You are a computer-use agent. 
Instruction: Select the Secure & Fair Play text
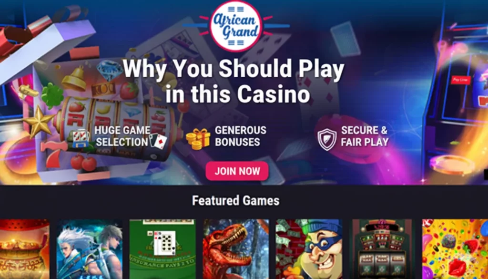(x=365, y=136)
